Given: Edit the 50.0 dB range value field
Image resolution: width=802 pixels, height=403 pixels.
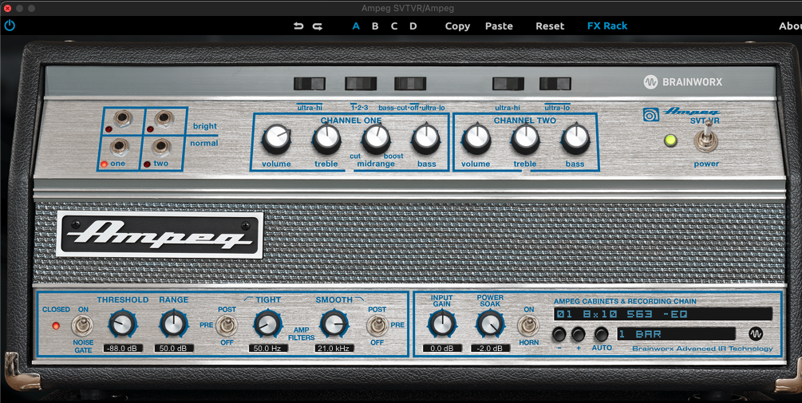Looking at the screenshot, I should click(174, 348).
